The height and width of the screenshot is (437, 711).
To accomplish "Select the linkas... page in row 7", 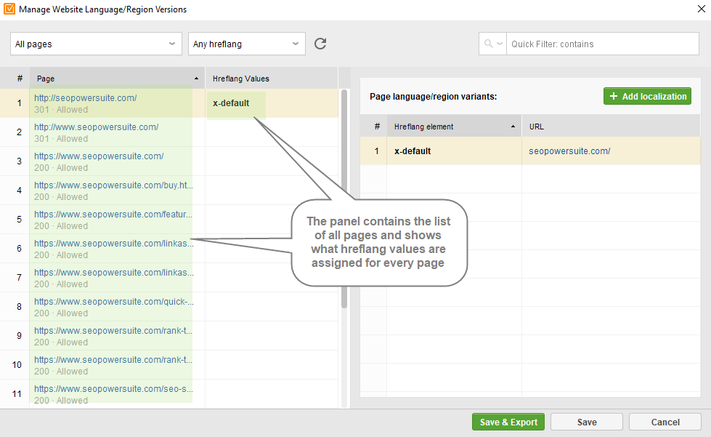I will tap(113, 272).
